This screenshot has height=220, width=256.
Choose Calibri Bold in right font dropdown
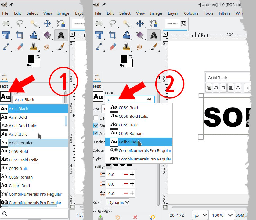139,142
